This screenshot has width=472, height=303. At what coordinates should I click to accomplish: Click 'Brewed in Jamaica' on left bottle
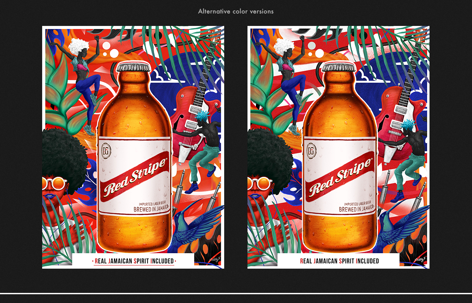151,209
